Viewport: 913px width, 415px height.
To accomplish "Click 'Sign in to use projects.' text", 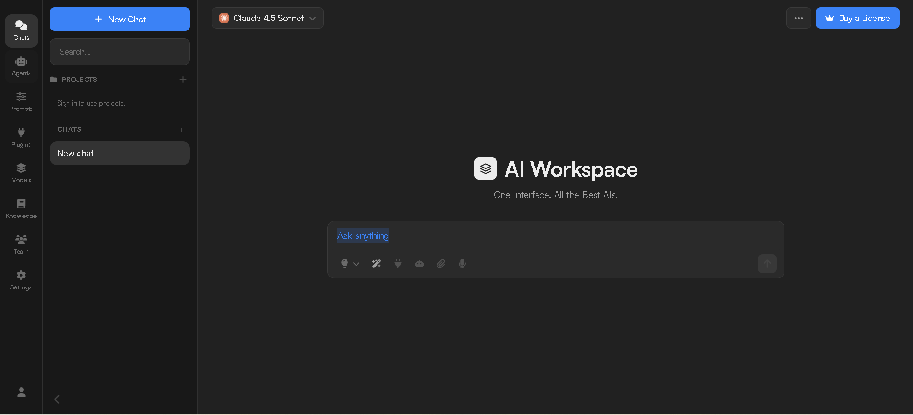I will (x=91, y=103).
